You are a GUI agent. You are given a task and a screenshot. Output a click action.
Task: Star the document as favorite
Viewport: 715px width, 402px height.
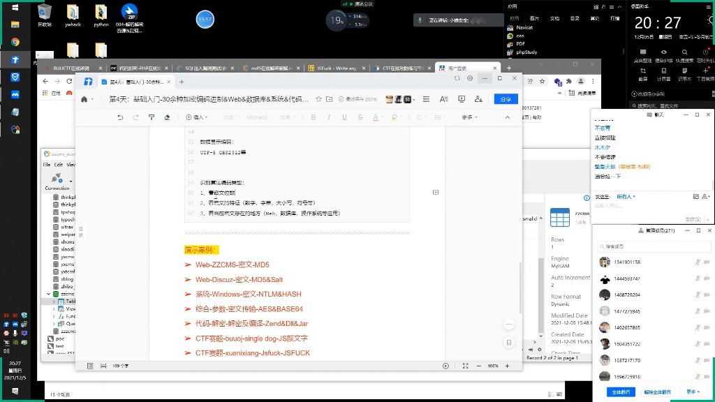tap(318, 99)
